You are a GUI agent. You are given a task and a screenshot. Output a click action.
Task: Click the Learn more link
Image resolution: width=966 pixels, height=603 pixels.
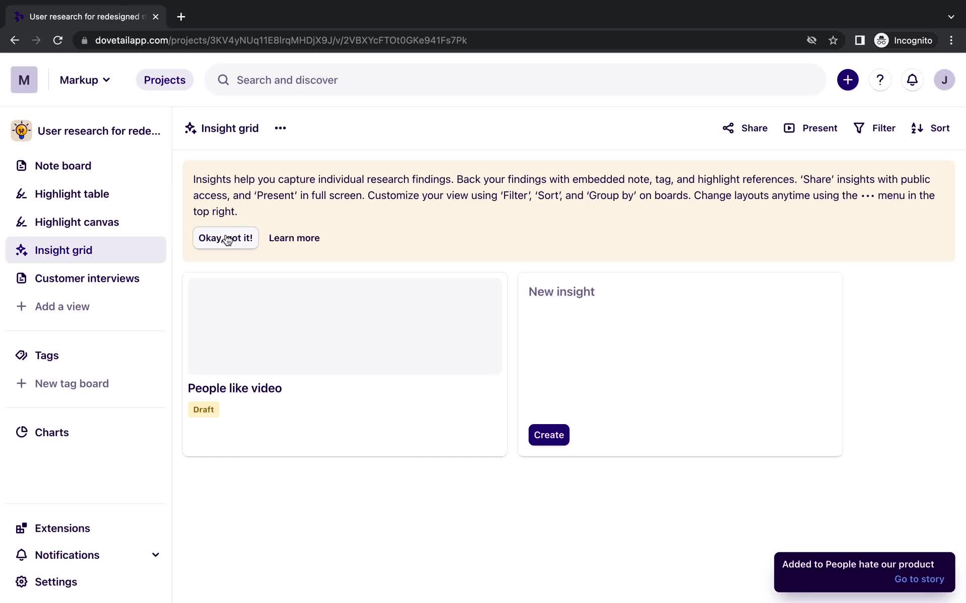click(x=294, y=238)
